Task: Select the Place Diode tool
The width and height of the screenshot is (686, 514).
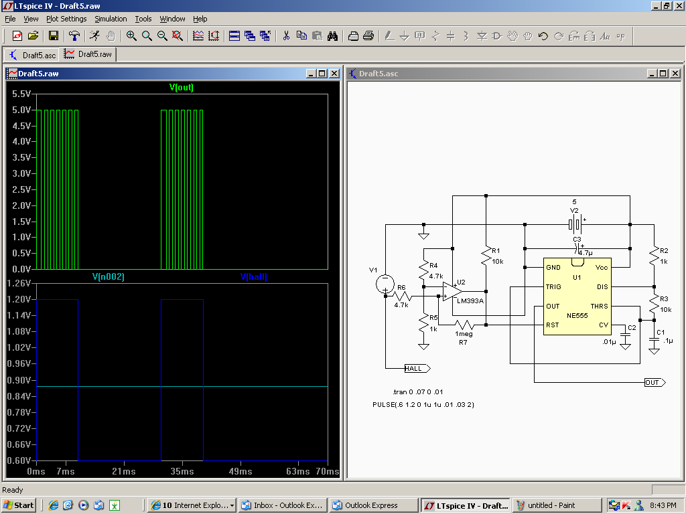Action: (482, 36)
